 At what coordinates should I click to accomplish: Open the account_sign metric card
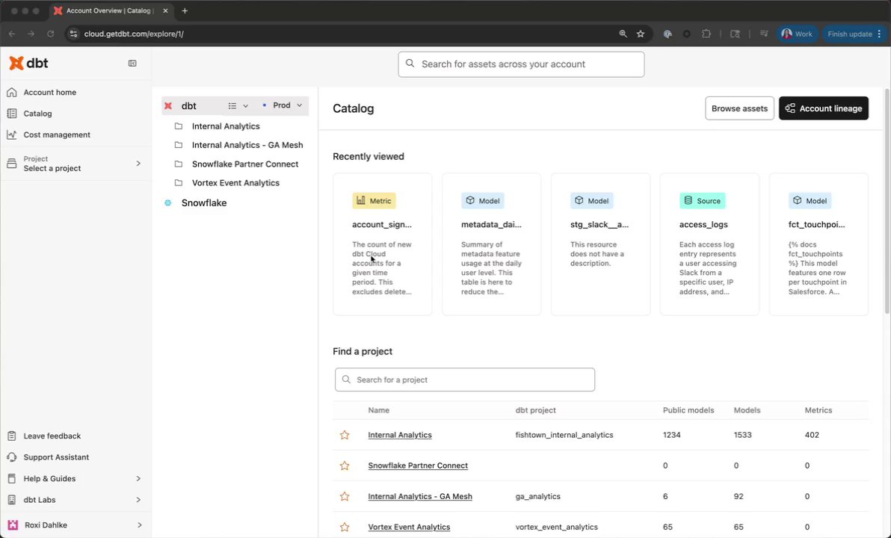tap(382, 244)
